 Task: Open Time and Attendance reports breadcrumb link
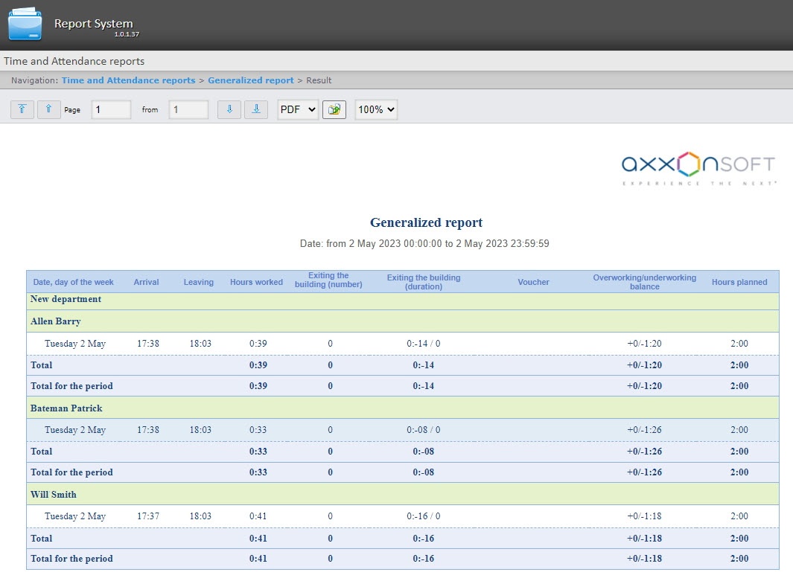tap(128, 80)
